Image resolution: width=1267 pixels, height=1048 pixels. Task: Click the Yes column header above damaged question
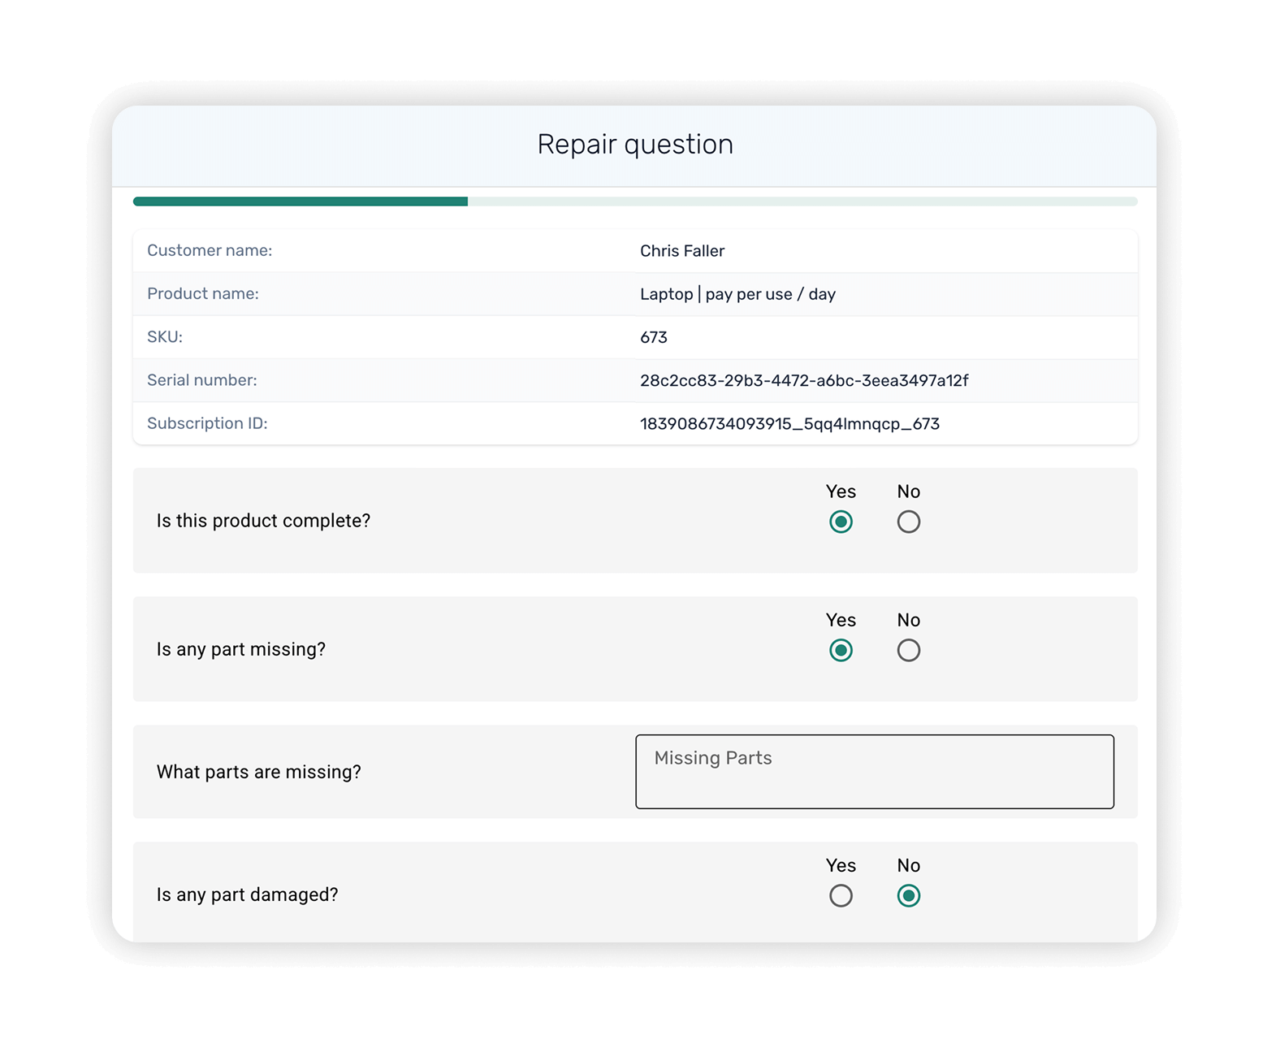(841, 865)
